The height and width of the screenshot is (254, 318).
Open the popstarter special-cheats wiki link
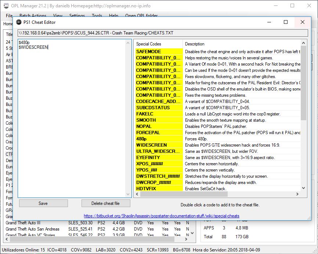click(x=161, y=216)
